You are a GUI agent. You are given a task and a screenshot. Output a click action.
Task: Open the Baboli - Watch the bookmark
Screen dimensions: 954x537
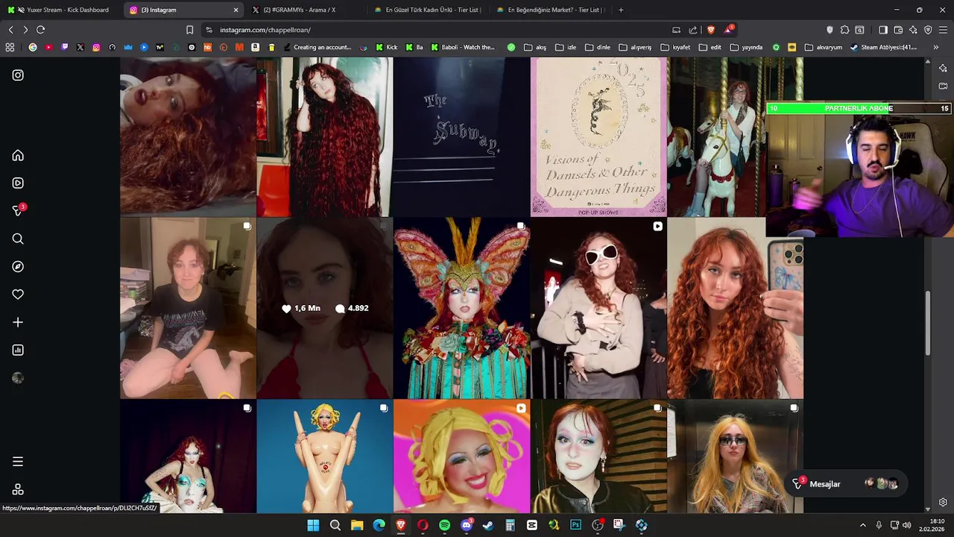point(462,47)
